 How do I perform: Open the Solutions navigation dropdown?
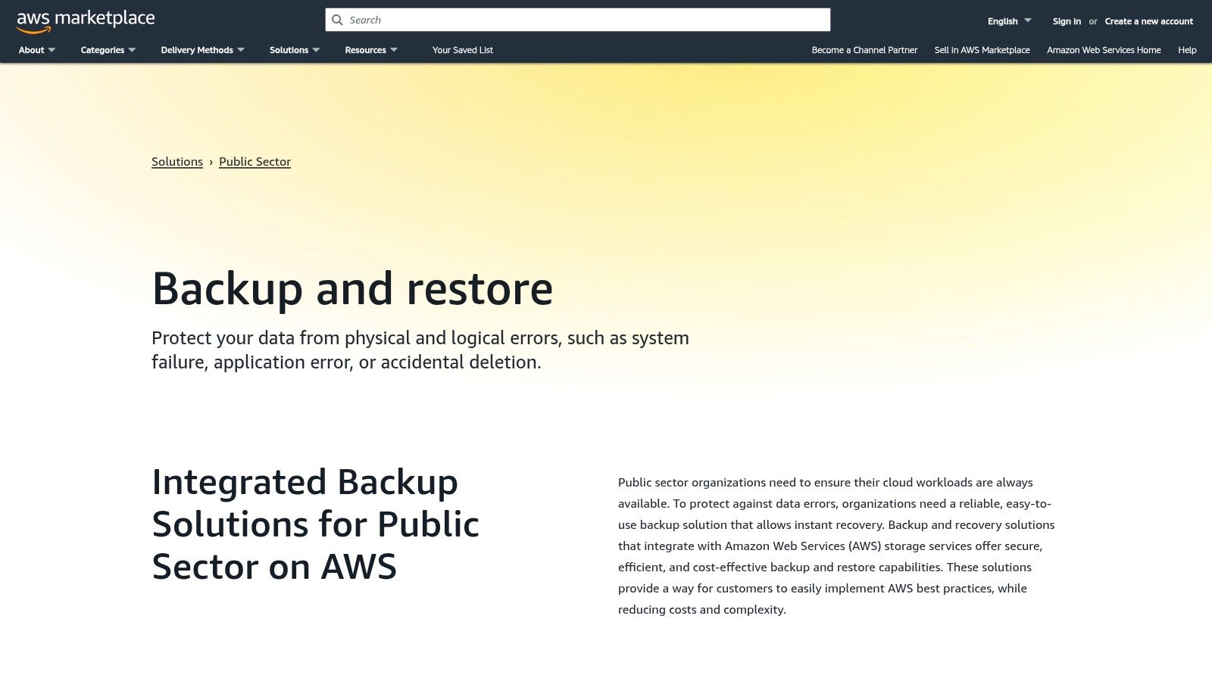[294, 50]
